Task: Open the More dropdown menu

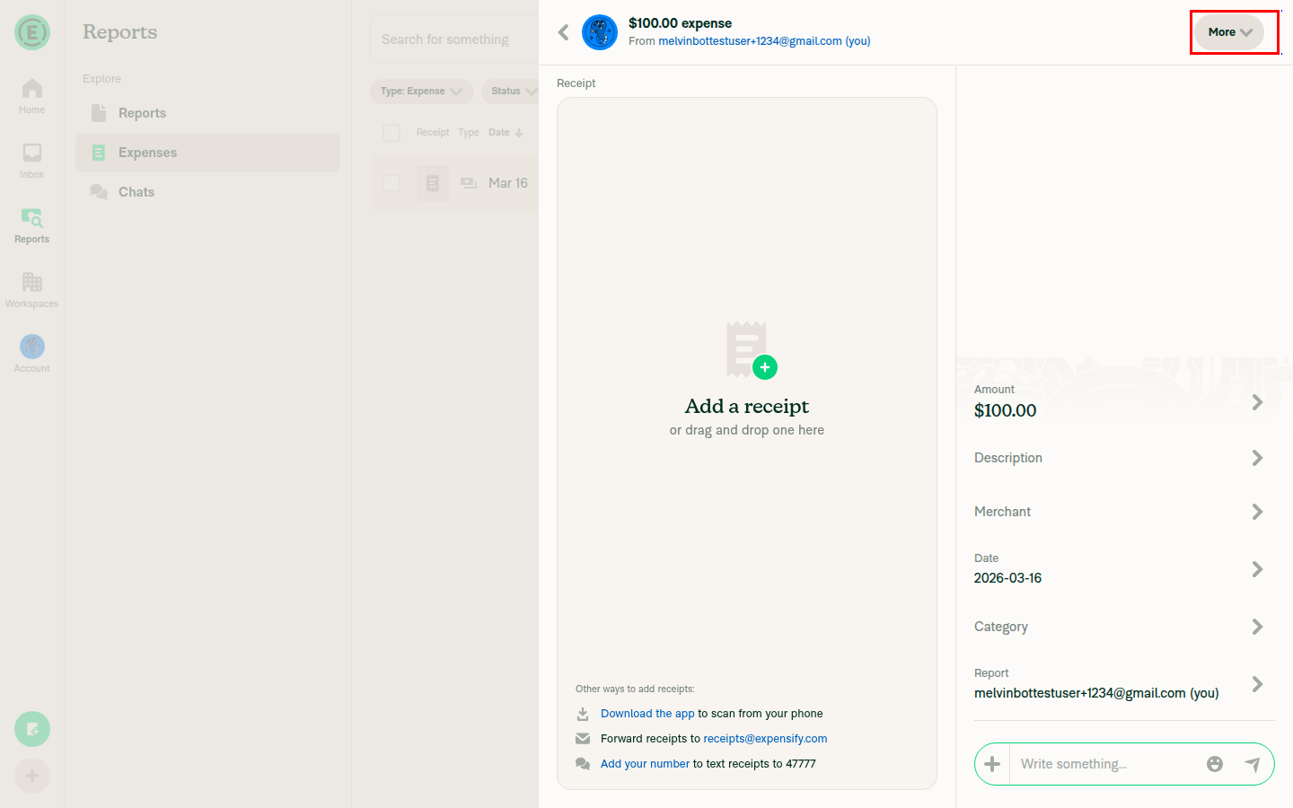Action: coord(1228,32)
